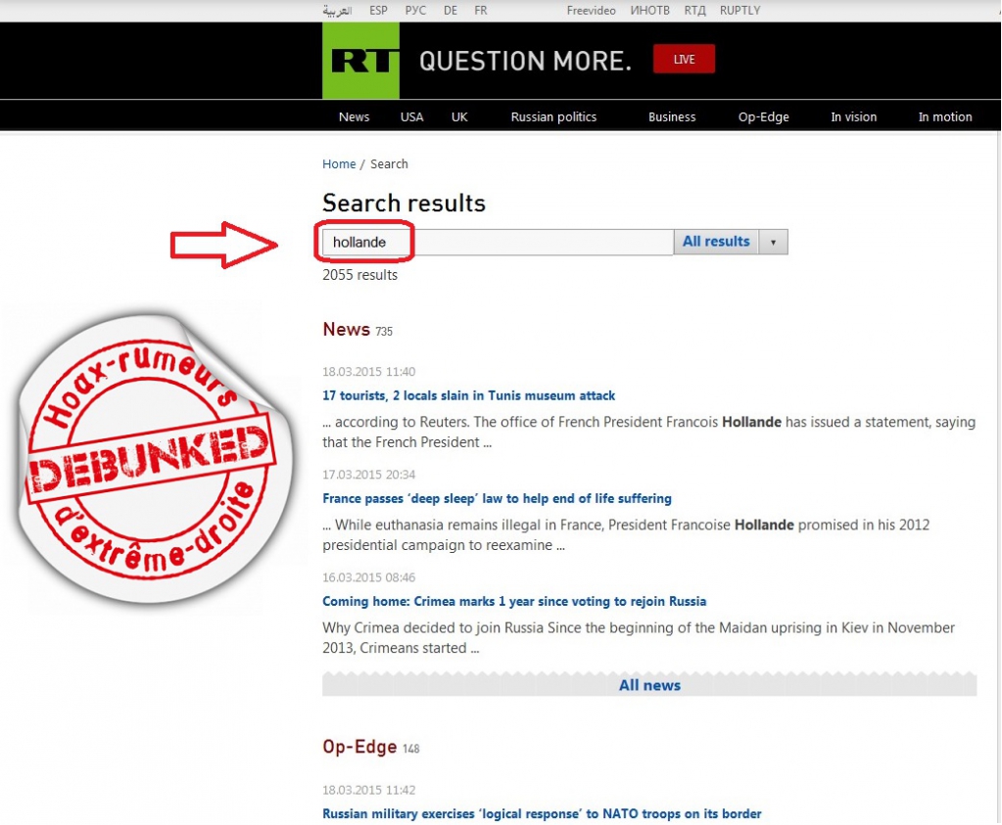Click the Debunked hoax stamp sticker

pos(154,457)
